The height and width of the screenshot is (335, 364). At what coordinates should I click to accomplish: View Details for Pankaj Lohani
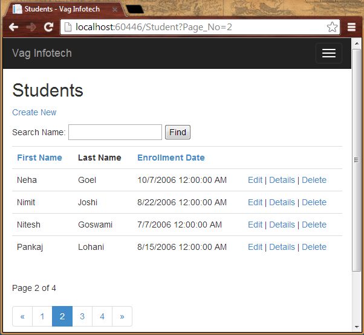click(x=282, y=247)
